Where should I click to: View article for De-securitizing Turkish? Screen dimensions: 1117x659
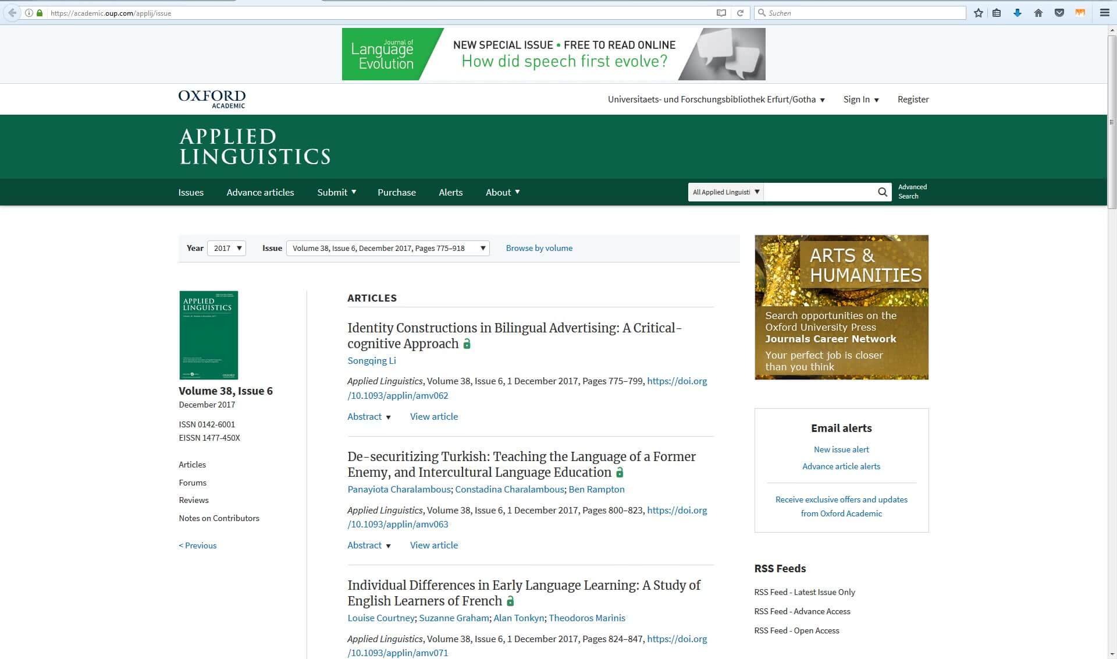434,545
